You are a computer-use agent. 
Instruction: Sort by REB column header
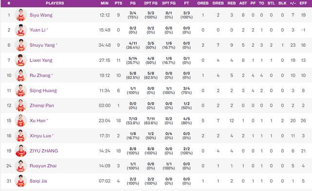point(232,3)
